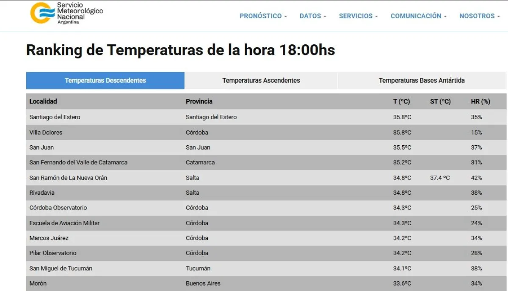Screen dimensions: 508x291
Task: Click the Localidad column header
Action: click(43, 101)
